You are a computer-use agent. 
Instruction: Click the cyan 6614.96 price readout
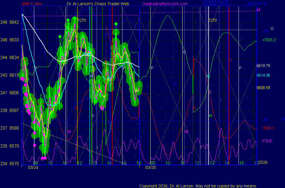(x=263, y=75)
